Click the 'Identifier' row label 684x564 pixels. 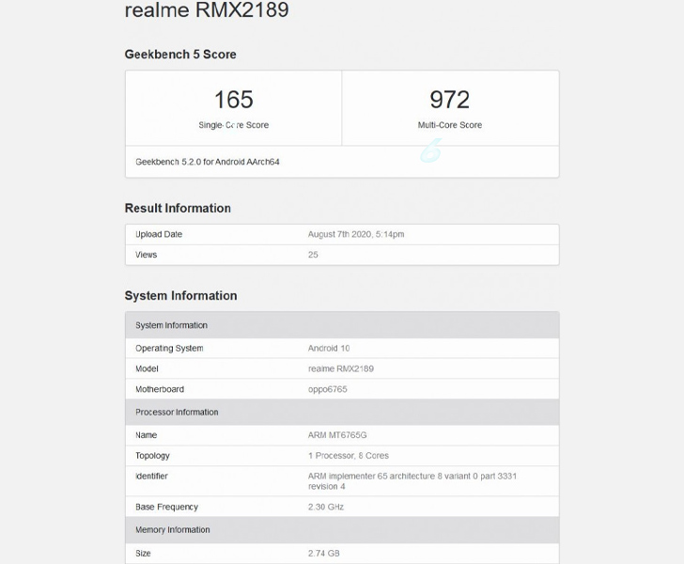[151, 476]
